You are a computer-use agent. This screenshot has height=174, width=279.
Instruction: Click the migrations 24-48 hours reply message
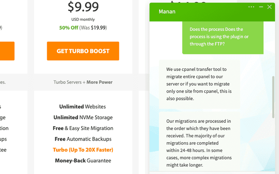199,142
